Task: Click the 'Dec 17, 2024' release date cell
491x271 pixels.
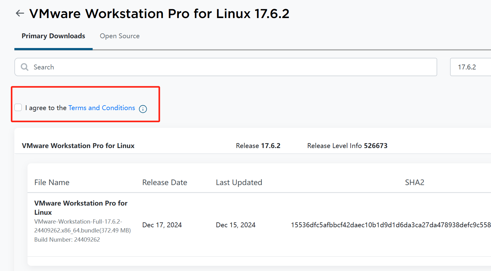Action: (x=162, y=225)
